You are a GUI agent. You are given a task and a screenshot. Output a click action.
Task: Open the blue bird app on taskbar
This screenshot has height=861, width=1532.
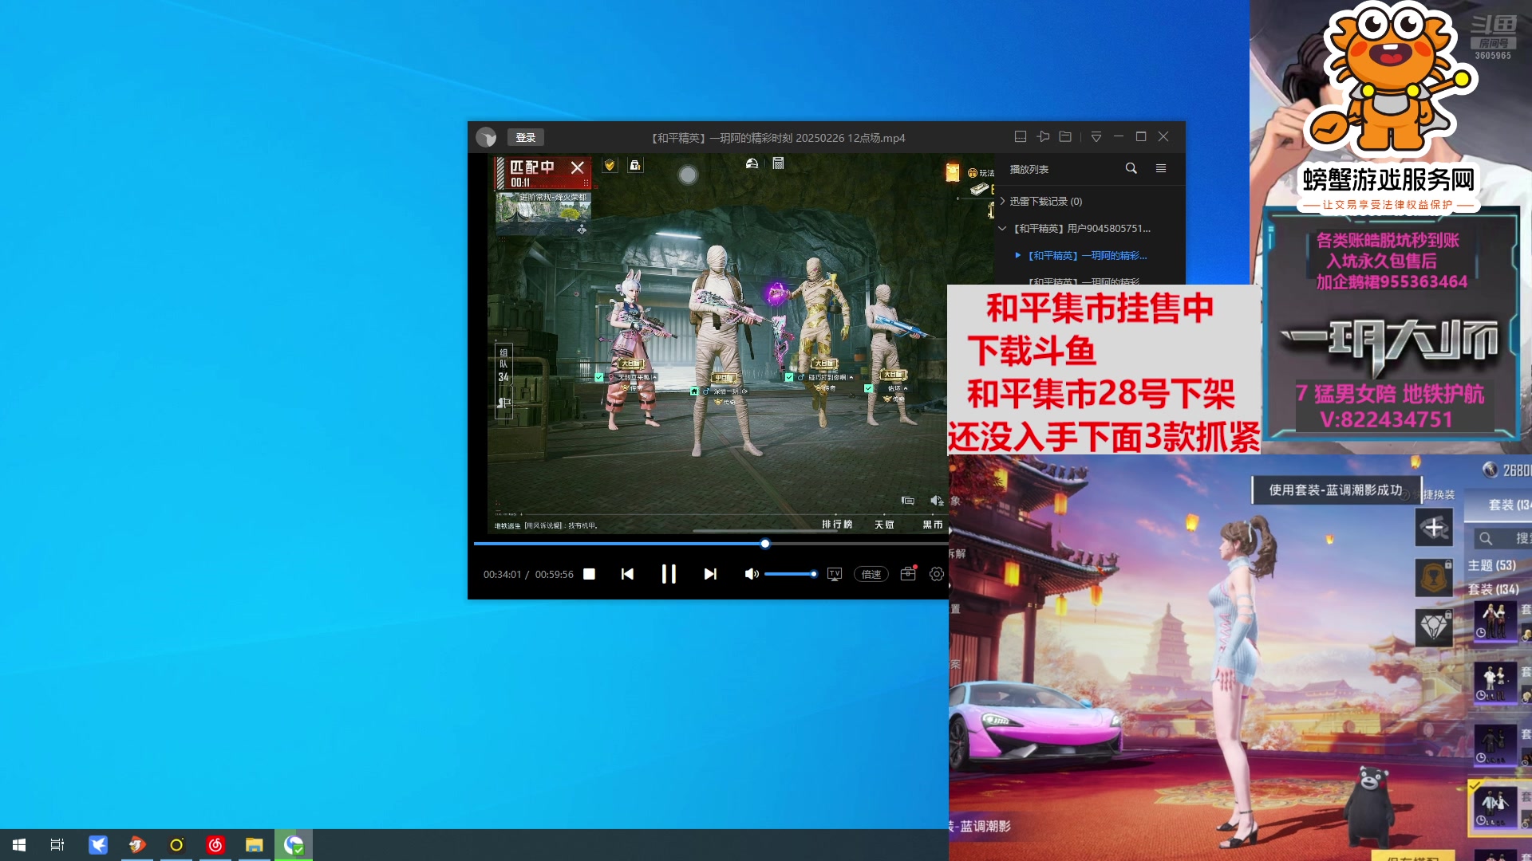click(98, 845)
